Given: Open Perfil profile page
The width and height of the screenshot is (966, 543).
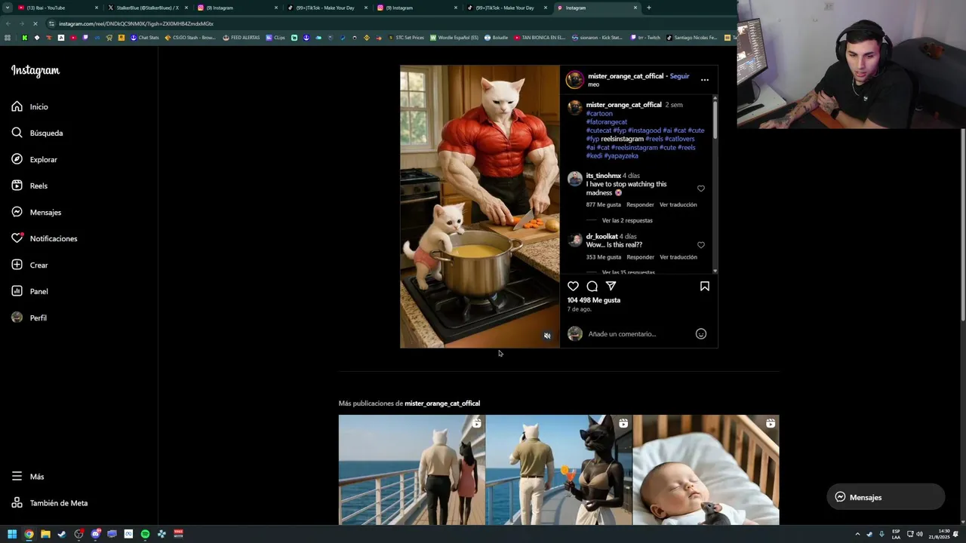Looking at the screenshot, I should (x=29, y=318).
